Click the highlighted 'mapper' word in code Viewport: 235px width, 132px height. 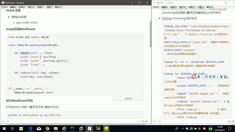click(x=25, y=53)
